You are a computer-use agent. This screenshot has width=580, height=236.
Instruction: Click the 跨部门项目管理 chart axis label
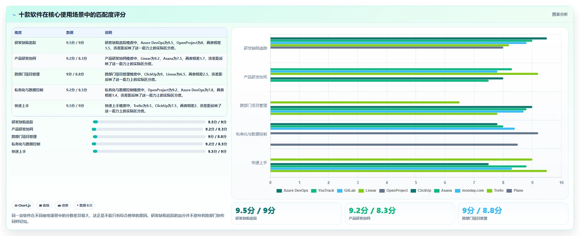tap(253, 106)
